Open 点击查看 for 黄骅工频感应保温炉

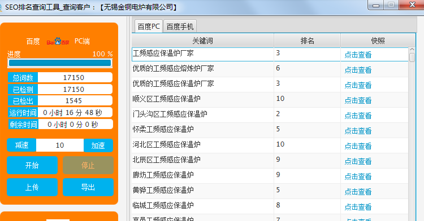coord(358,192)
